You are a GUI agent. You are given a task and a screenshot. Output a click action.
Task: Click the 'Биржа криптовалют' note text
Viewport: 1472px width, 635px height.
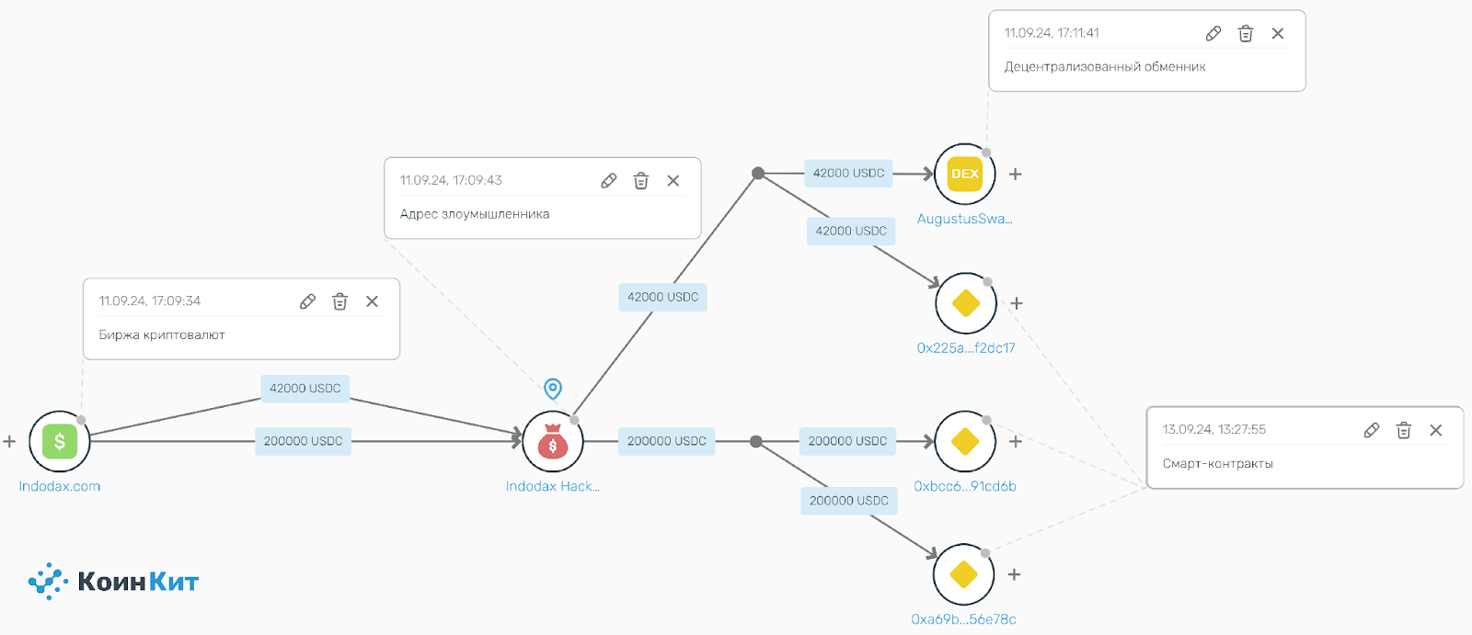(162, 335)
